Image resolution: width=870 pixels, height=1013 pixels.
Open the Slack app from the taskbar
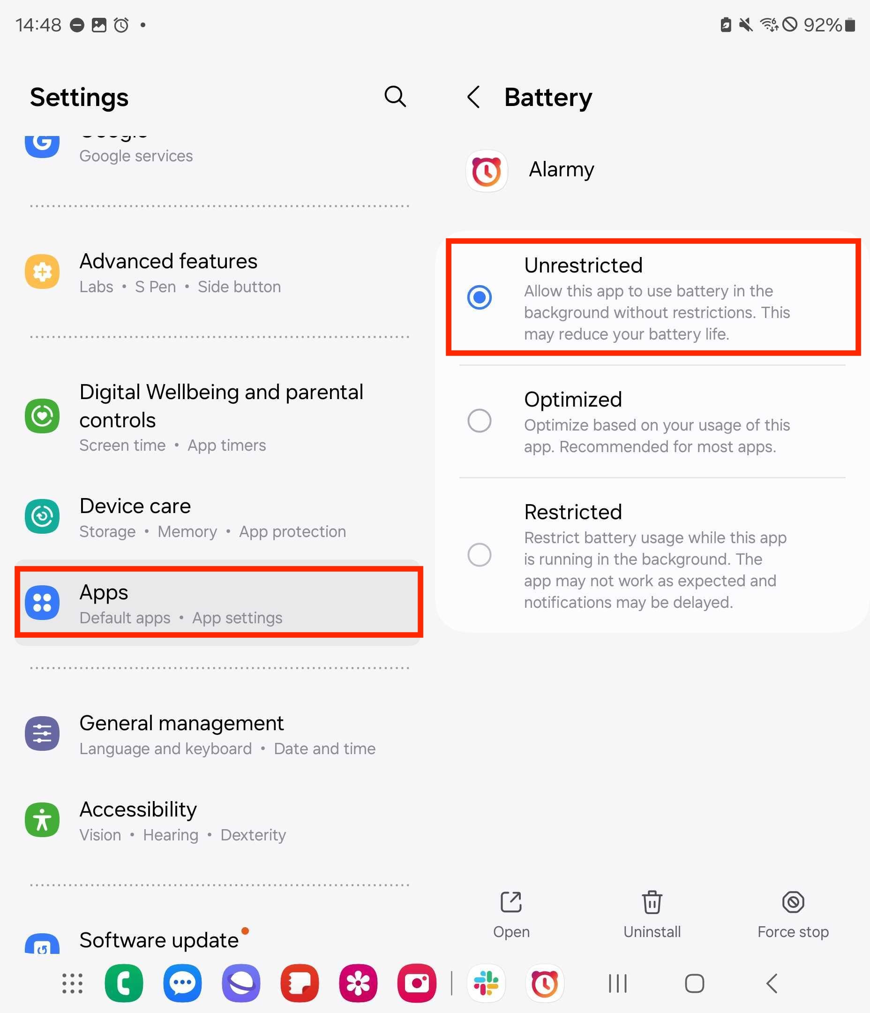486,983
